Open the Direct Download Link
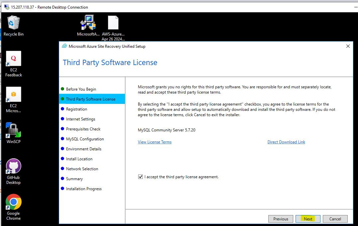This screenshot has height=226, width=358. [286, 142]
